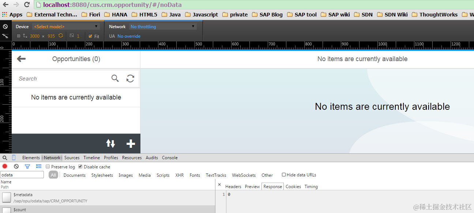Click the reset emulation overrides circle-slash icon
Image resolution: width=474 pixels, height=213 pixels.
pyautogui.click(x=5, y=27)
